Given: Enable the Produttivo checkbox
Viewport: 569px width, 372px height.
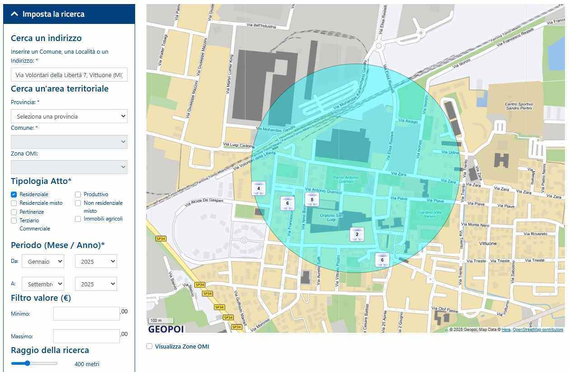Looking at the screenshot, I should pos(78,194).
